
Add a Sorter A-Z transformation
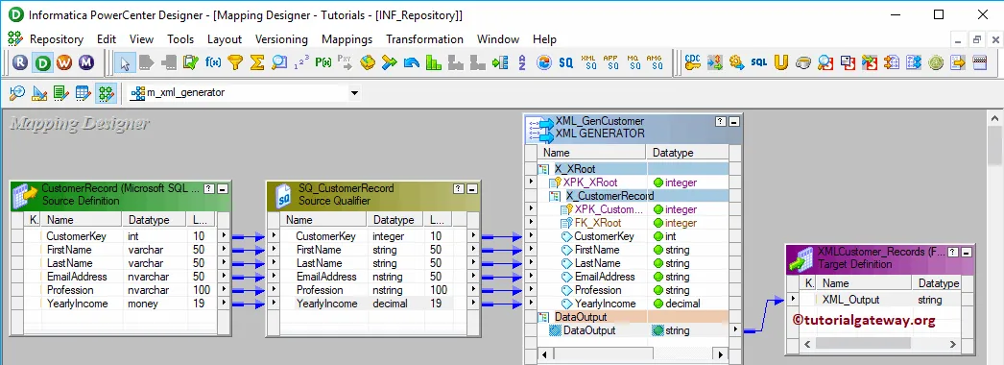click(x=522, y=62)
